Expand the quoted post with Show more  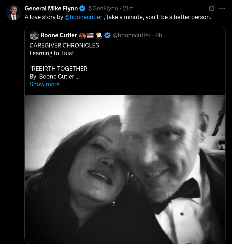[45, 84]
